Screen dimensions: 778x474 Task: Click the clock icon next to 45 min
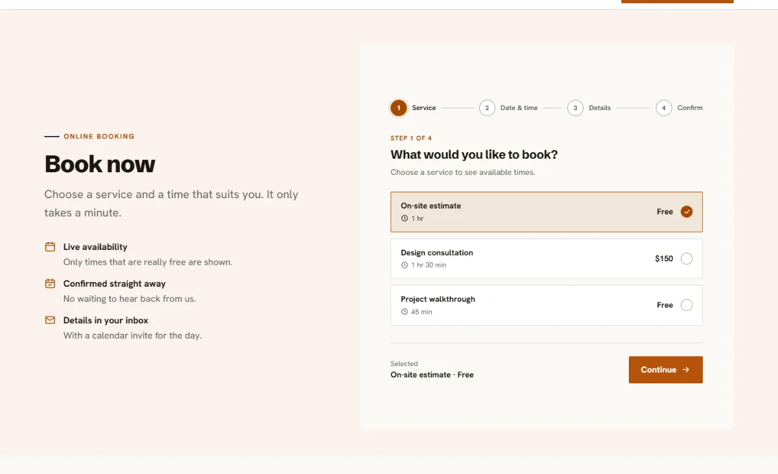point(405,311)
